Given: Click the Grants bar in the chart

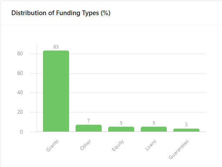Looking at the screenshot, I should 56,91.
